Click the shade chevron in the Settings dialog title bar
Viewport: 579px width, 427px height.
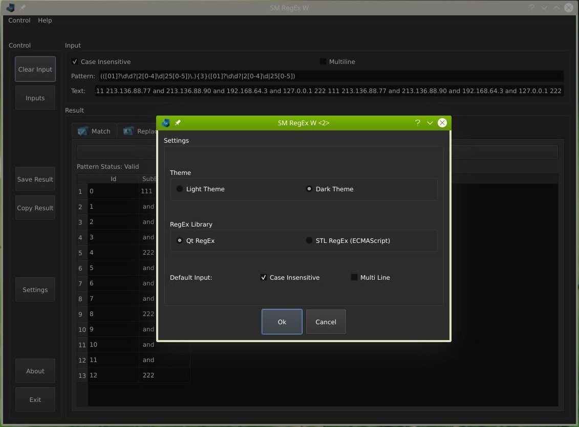click(x=430, y=123)
